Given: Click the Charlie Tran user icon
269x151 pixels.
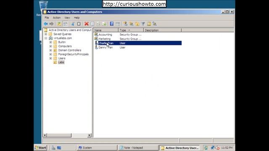Looking at the screenshot, I should 96,43.
